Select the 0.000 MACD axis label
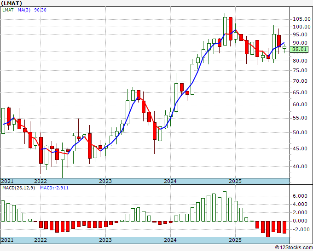Viewport: 313px width, 251px height. pos(300,221)
